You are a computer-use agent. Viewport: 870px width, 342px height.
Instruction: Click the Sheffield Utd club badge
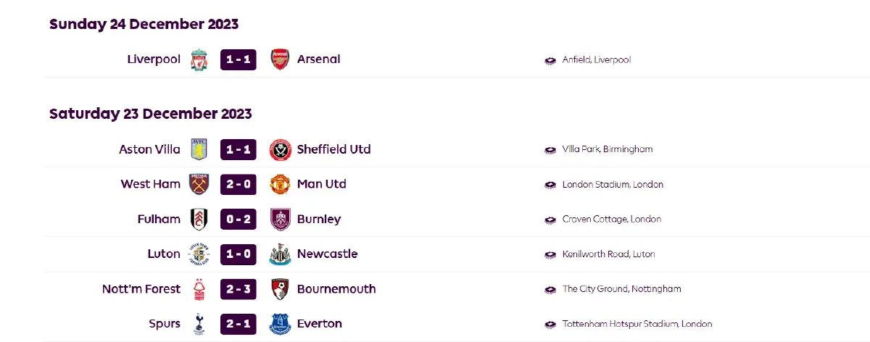280,149
